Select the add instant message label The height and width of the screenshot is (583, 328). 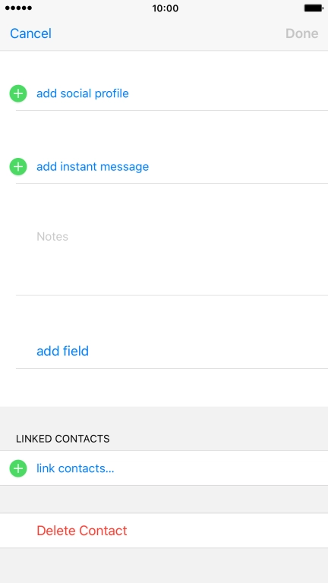(93, 166)
